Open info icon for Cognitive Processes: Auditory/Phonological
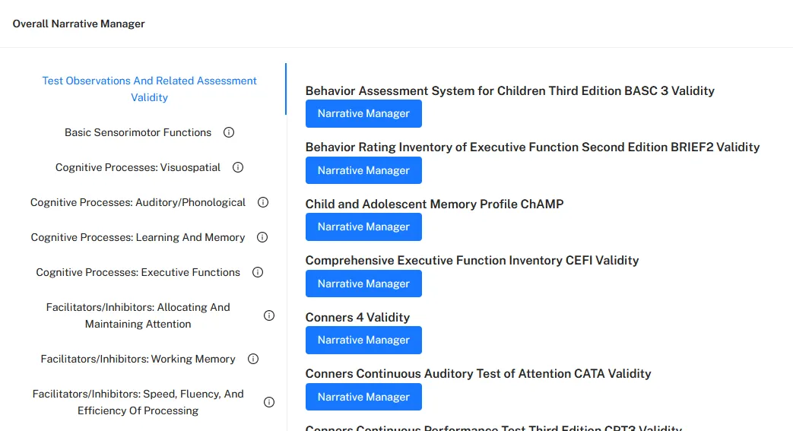This screenshot has width=793, height=431. pyautogui.click(x=263, y=202)
